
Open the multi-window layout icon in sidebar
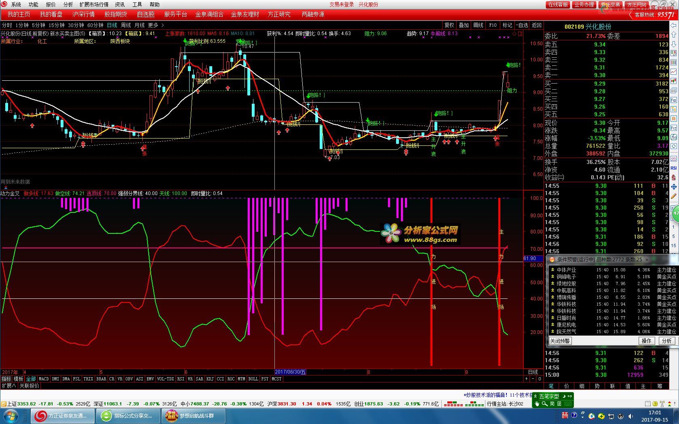[x=674, y=90]
